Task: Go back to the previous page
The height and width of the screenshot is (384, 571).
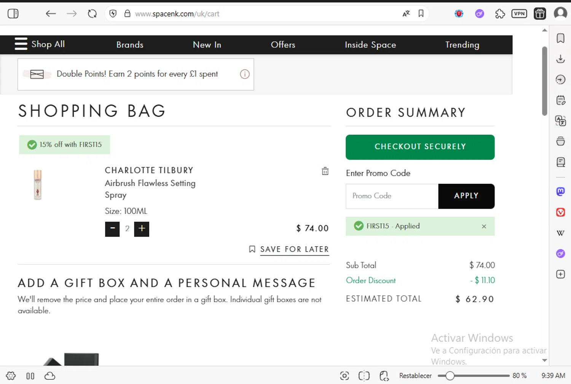Action: point(51,14)
